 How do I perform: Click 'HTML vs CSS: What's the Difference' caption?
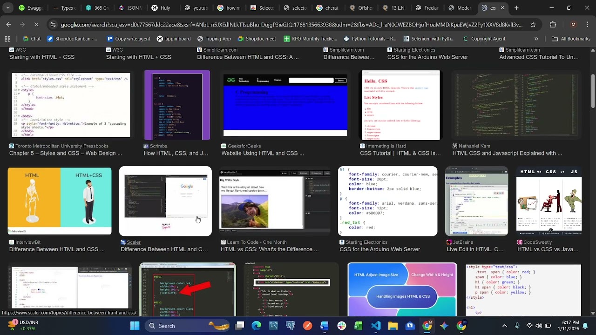click(x=270, y=249)
